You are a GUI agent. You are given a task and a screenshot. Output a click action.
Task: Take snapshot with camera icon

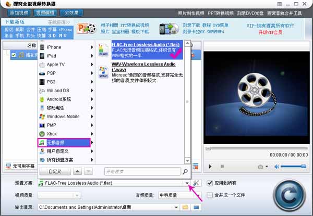pos(260,167)
